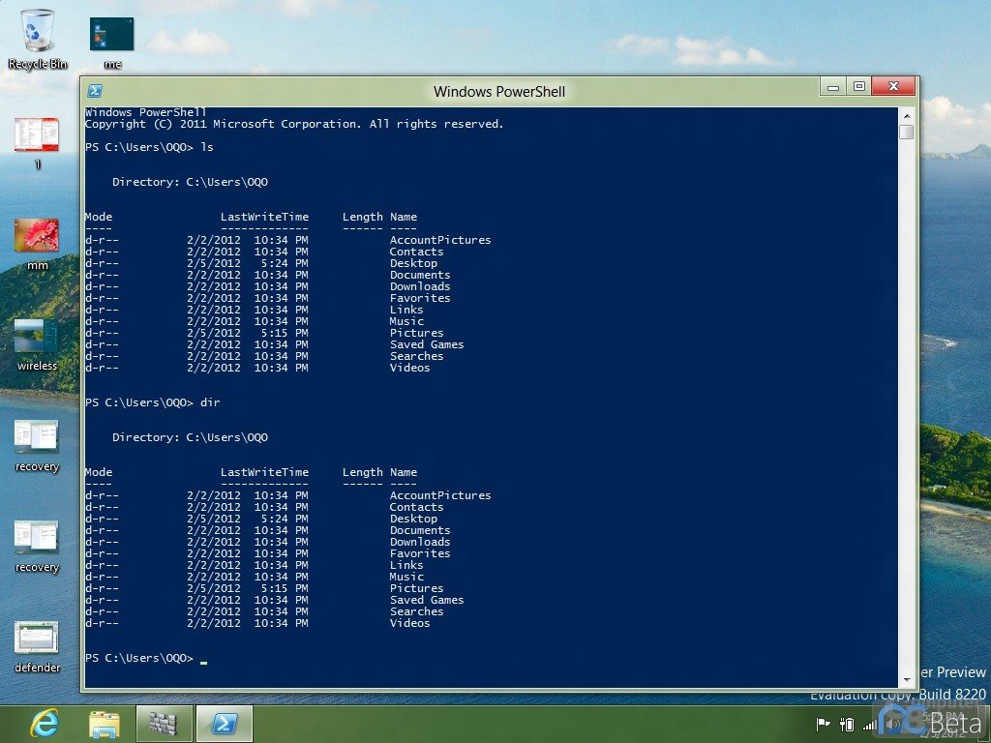
Task: Open the 'mm' flower image file
Action: (37, 235)
